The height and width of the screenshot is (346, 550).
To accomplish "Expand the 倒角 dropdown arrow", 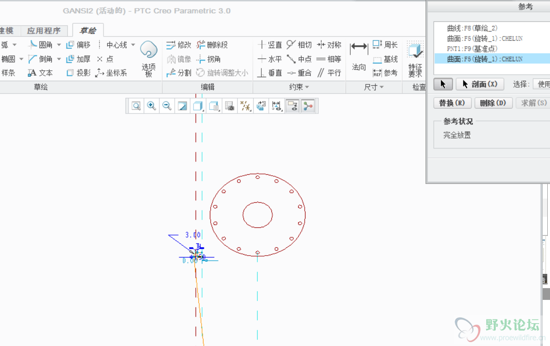I will pyautogui.click(x=59, y=59).
